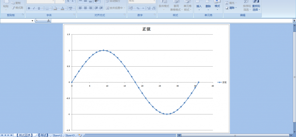Open the 对齐方式 alignment dialog launcher
The image size is (296, 137).
click(125, 14)
